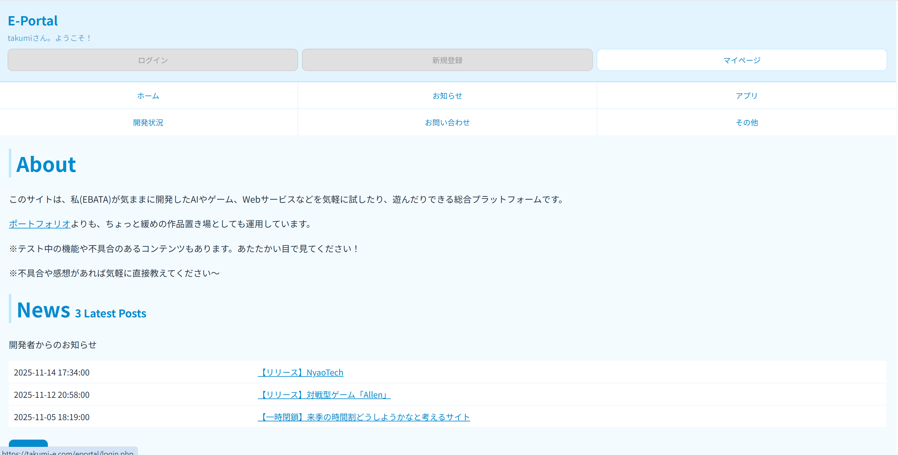
Task: Click the 開発者からのお知らせ label
Action: tap(52, 345)
